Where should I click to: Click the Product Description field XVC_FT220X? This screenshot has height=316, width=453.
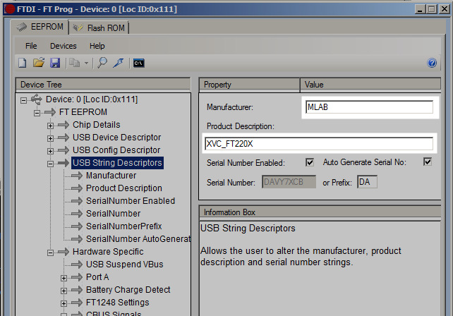point(319,144)
